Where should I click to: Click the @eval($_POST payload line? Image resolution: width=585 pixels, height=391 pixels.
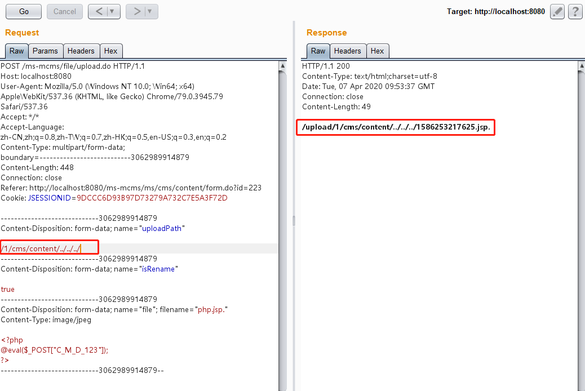(55, 350)
